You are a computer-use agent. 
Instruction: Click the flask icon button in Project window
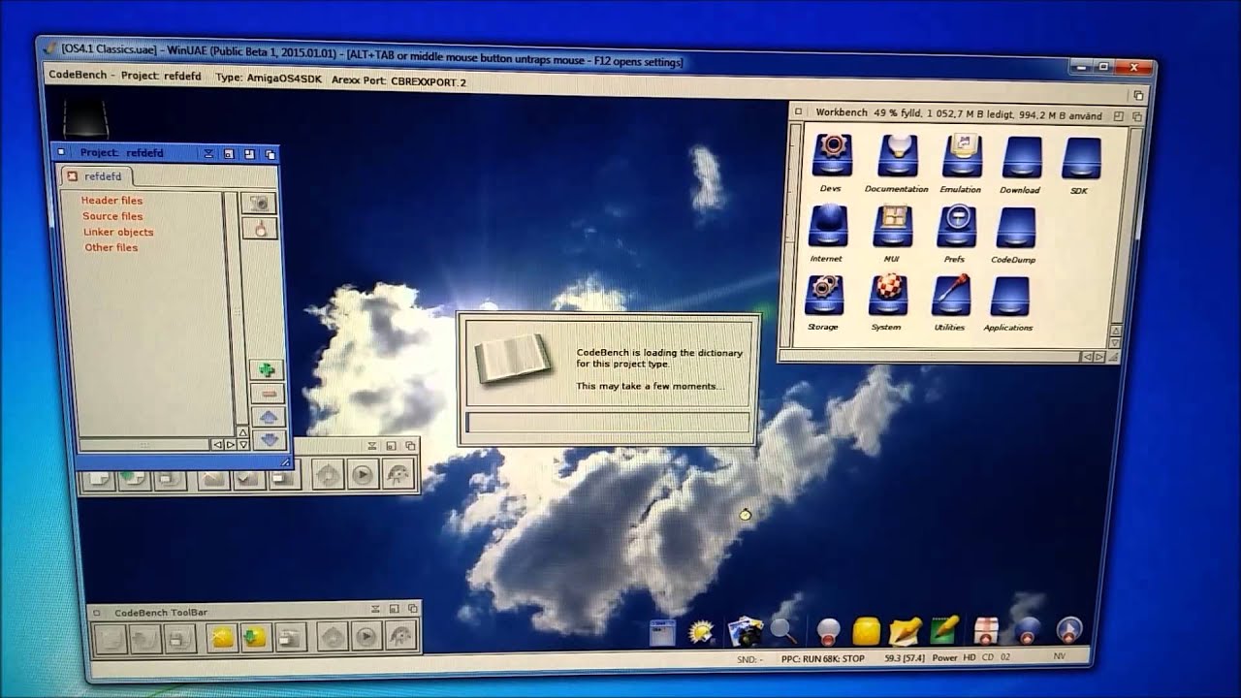[x=260, y=229]
